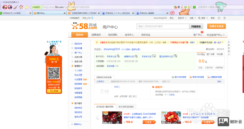This screenshot has width=244, height=129.
Task: Click the 显示中的信息 icon
Action: 173,77
